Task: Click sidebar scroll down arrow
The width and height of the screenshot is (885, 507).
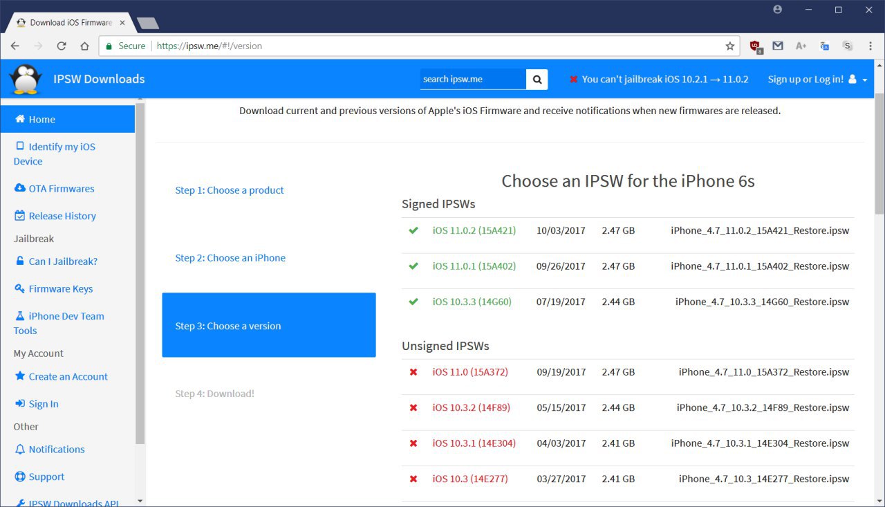Action: point(140,501)
